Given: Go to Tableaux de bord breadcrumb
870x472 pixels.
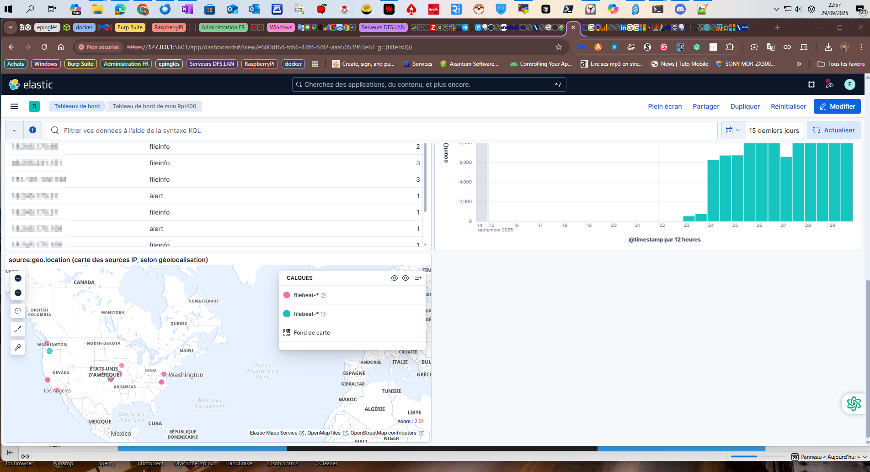Looking at the screenshot, I should (x=77, y=106).
